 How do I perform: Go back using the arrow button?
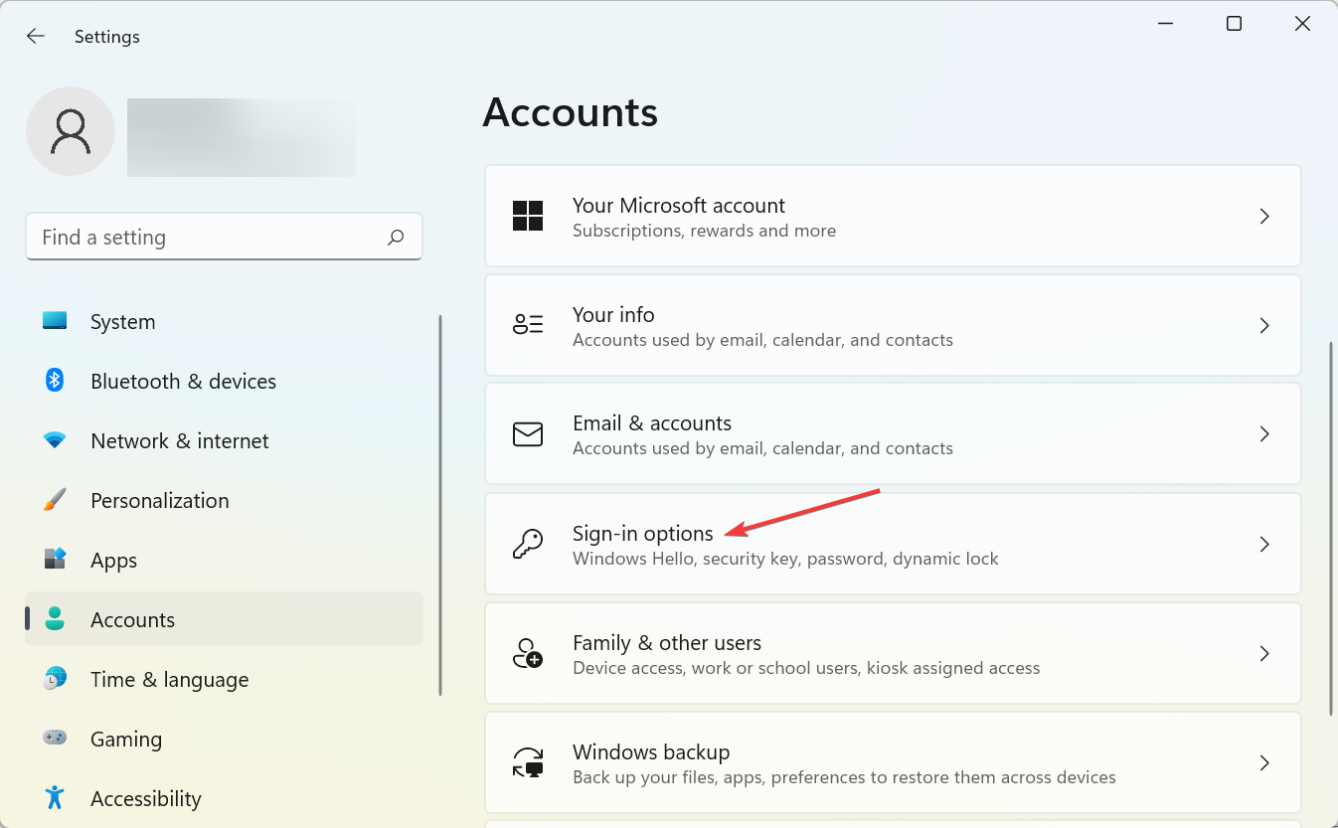pos(35,36)
